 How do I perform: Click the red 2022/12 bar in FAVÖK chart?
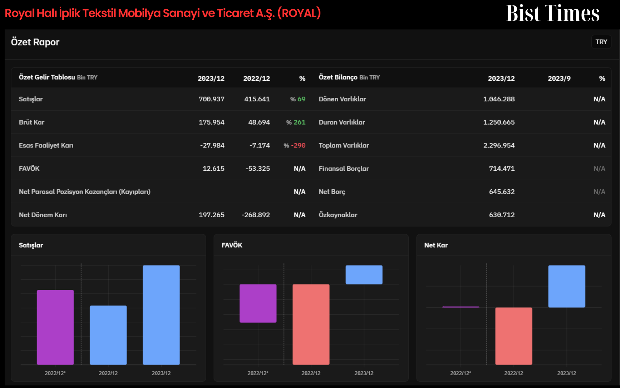(x=311, y=324)
